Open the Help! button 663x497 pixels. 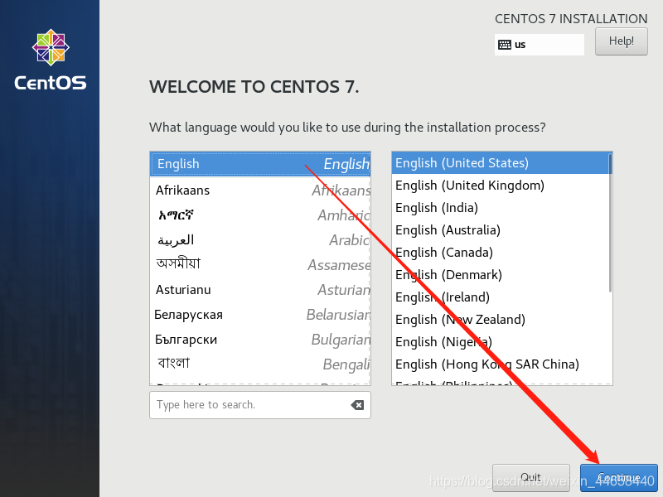tap(621, 41)
